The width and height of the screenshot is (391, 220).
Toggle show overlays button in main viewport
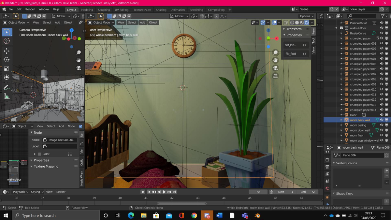click(x=274, y=22)
